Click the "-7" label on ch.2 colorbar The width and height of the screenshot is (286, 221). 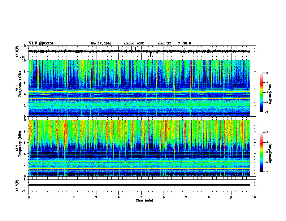click(x=266, y=172)
